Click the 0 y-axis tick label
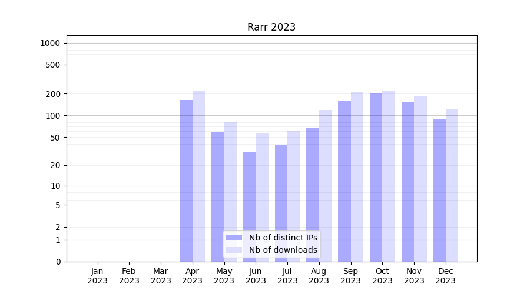Viewport: 530px width, 294px height. click(58, 262)
